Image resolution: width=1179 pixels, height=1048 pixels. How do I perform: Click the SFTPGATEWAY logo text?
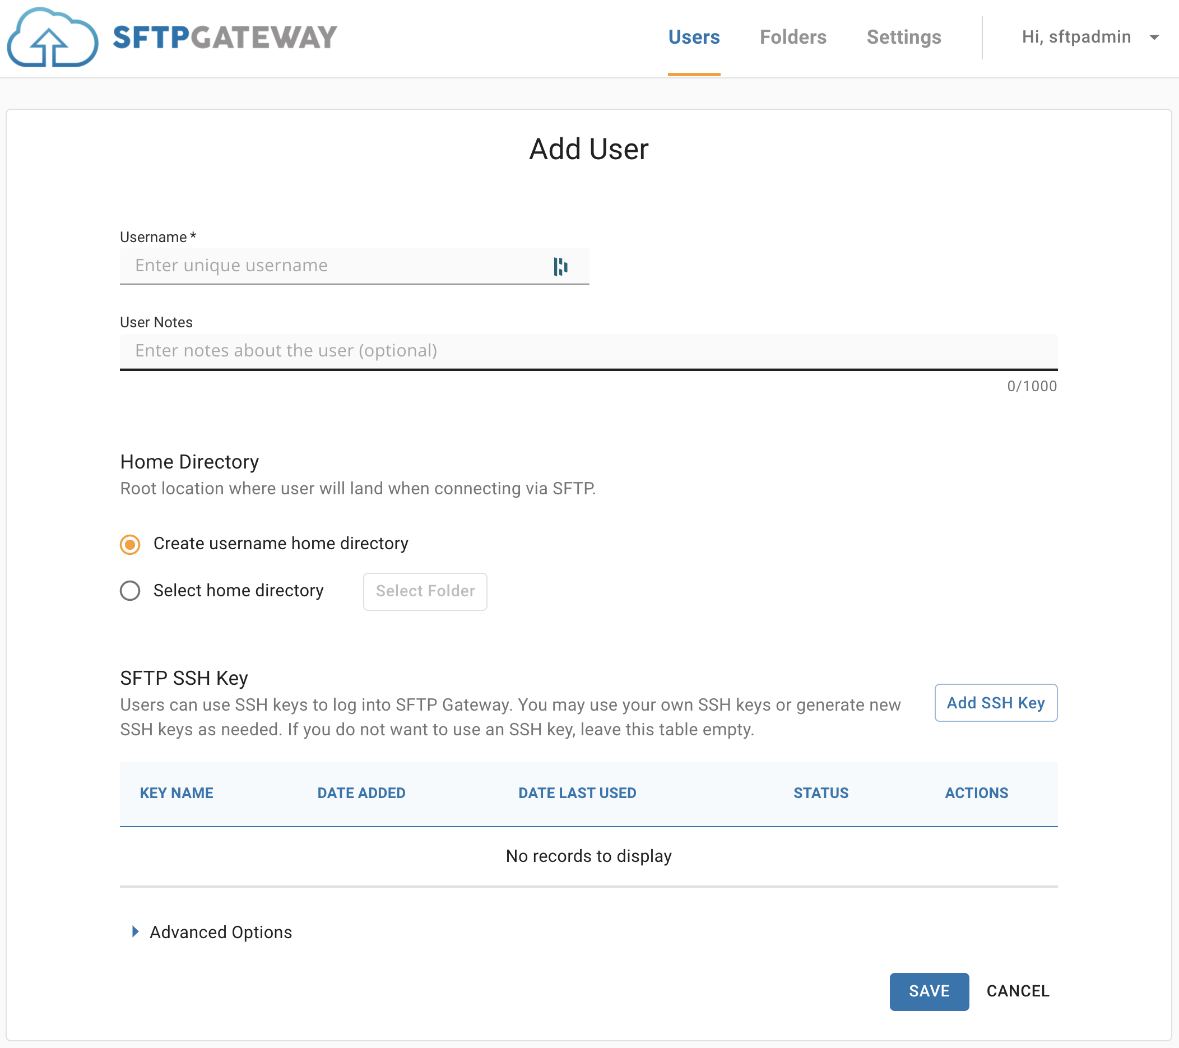225,38
